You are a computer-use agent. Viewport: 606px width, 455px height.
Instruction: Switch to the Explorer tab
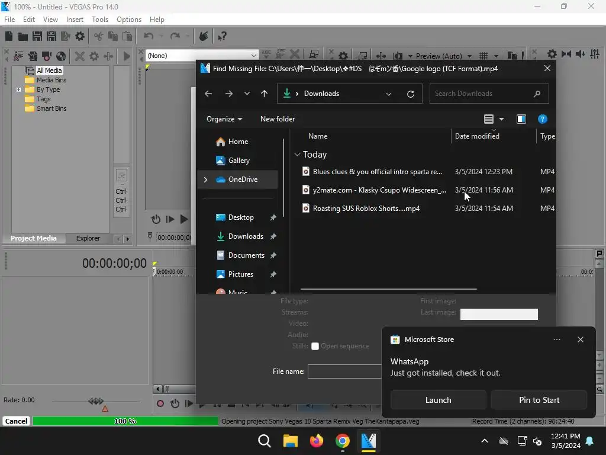pyautogui.click(x=88, y=238)
